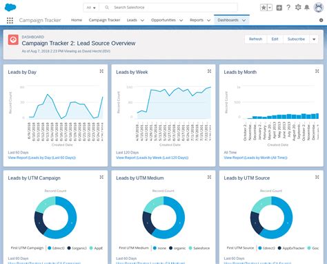The width and height of the screenshot is (327, 264).
Task: Open the favorites list dropdown arrow
Action: (270, 8)
